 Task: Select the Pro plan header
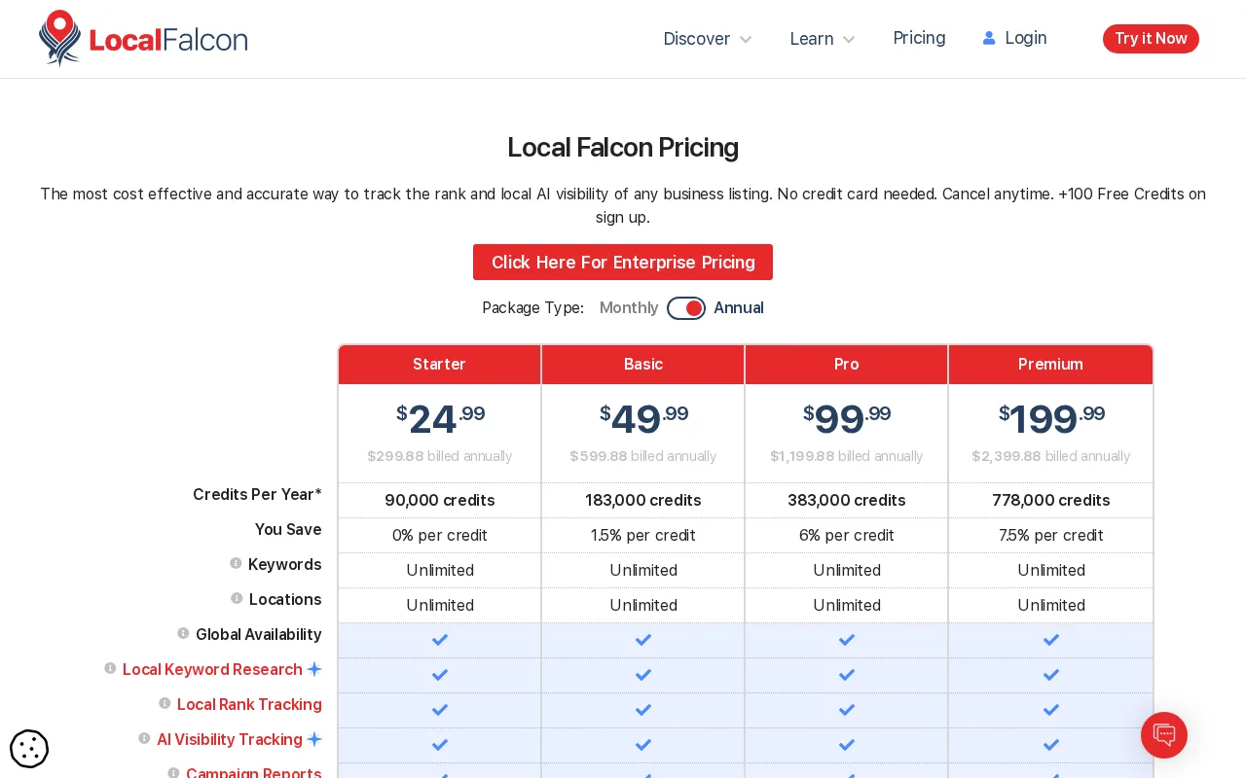[x=847, y=365]
